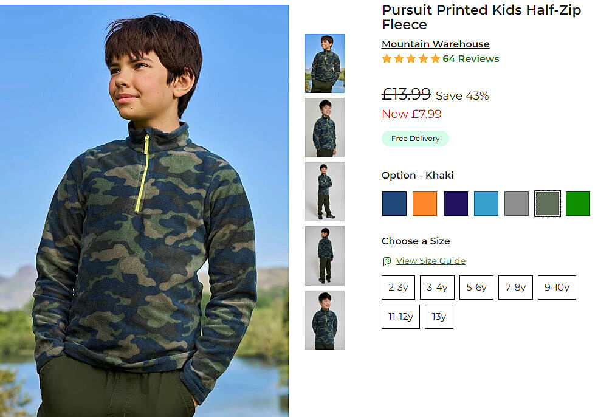Select size 2-3y

coord(398,288)
